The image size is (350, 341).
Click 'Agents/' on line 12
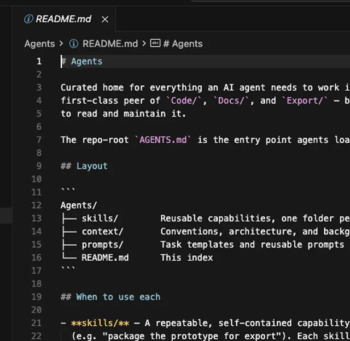(x=79, y=205)
